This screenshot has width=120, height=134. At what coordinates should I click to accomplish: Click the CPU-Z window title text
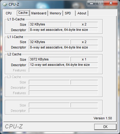(x=14, y=4)
